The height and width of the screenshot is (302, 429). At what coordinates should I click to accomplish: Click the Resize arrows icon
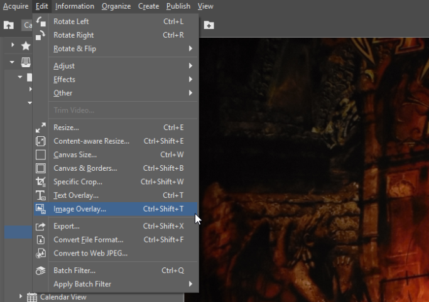pos(41,127)
